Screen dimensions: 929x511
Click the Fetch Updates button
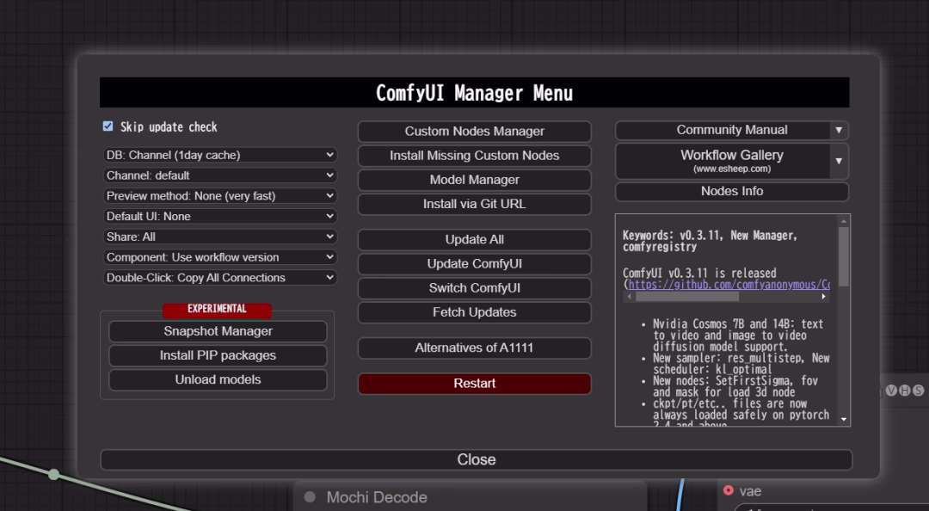pyautogui.click(x=475, y=312)
